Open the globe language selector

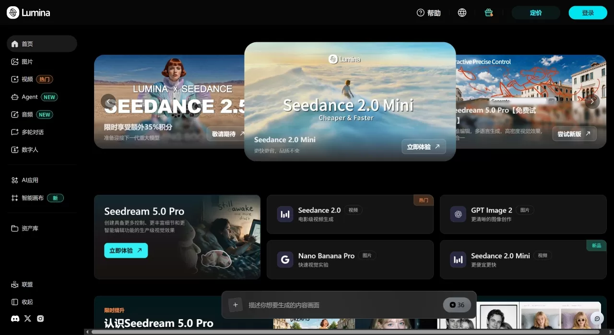pos(462,13)
